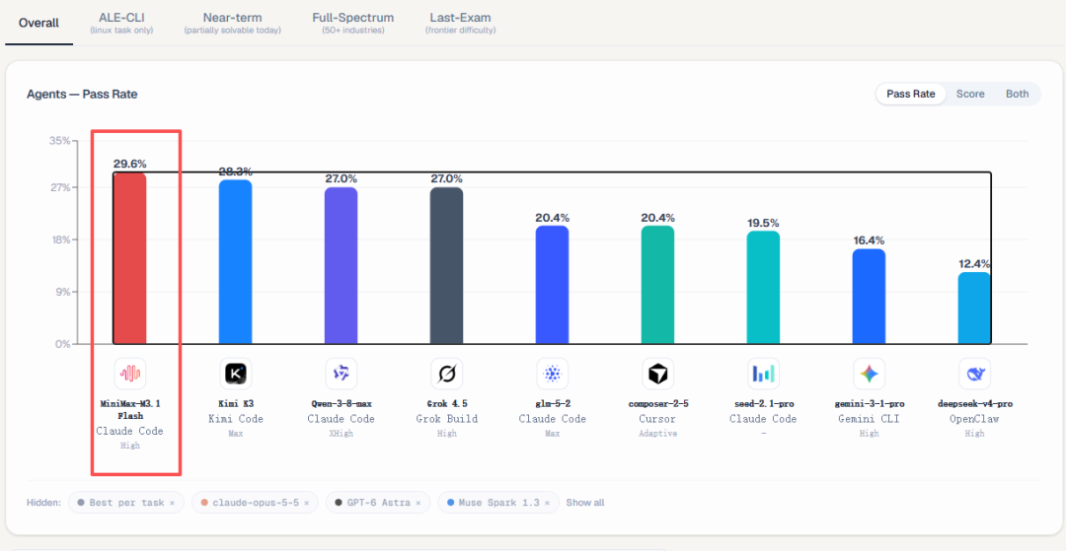
Task: Click the 'composer-2-5' model name
Action: click(658, 404)
